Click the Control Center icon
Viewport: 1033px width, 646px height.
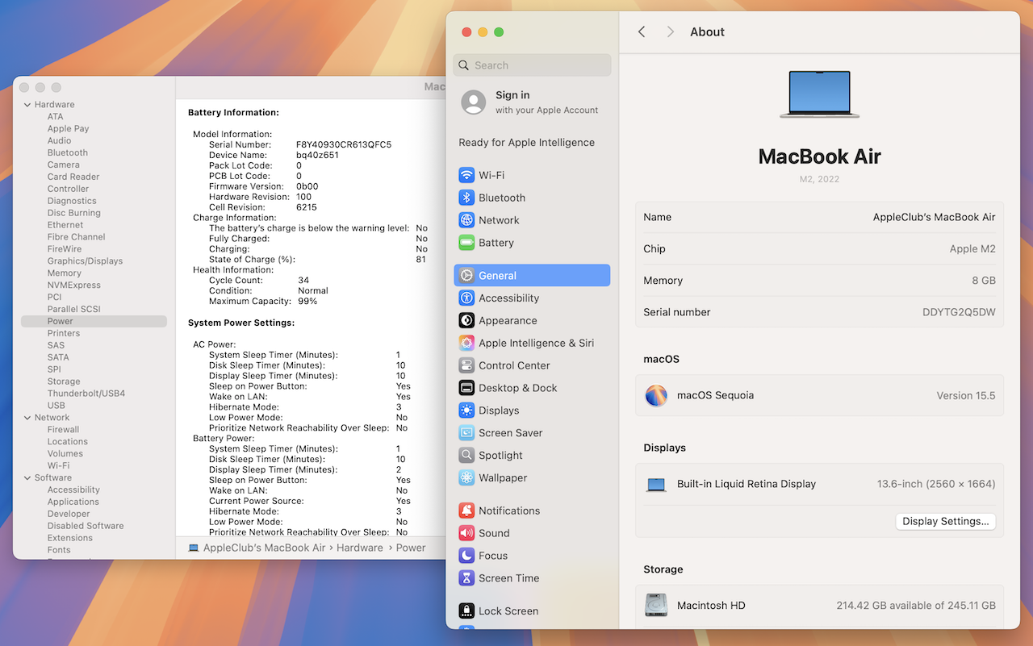466,365
